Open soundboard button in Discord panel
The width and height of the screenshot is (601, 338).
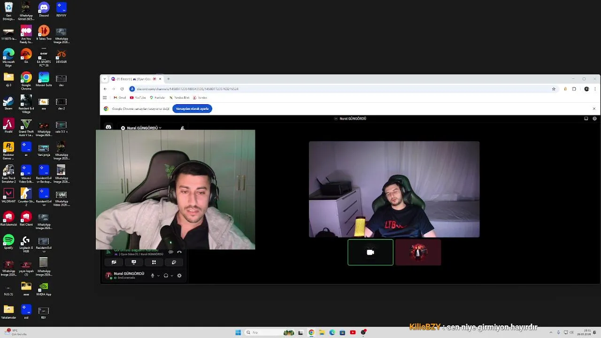(x=174, y=262)
